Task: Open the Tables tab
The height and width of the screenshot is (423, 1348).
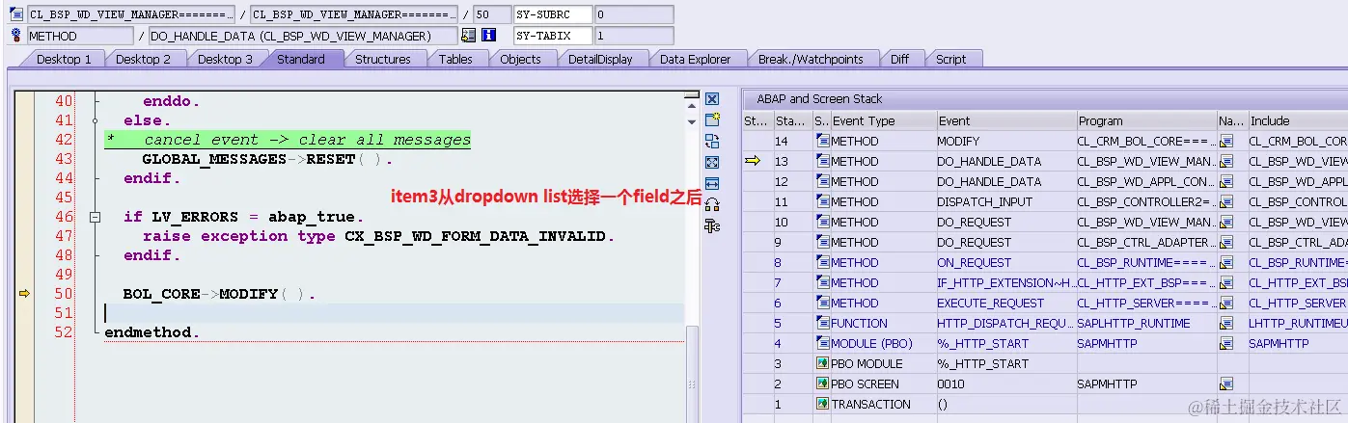Action: click(455, 59)
